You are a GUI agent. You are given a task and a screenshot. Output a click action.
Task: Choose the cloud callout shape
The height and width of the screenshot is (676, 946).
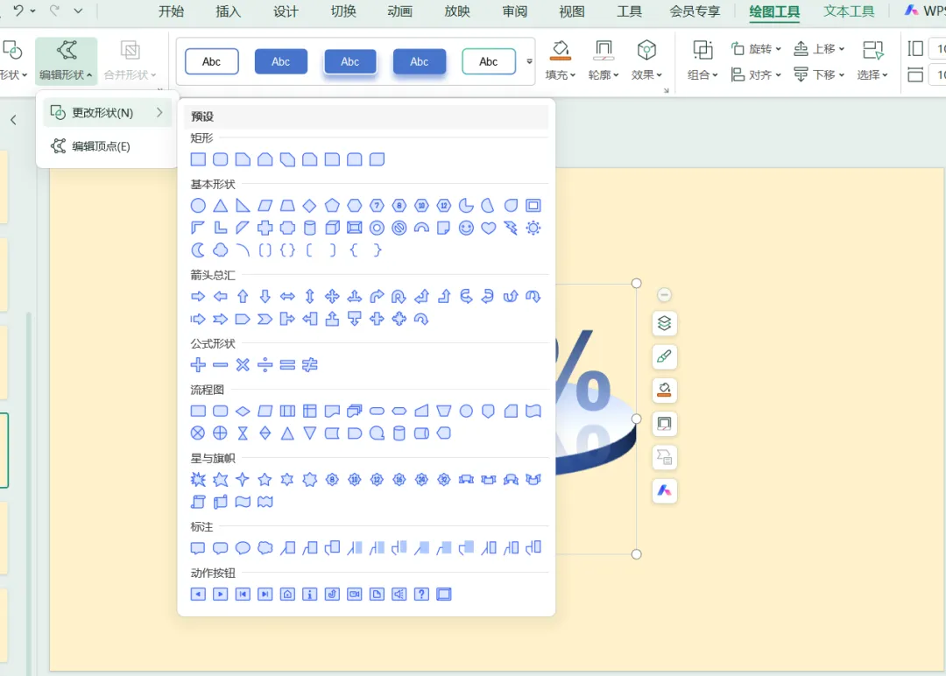click(x=265, y=547)
